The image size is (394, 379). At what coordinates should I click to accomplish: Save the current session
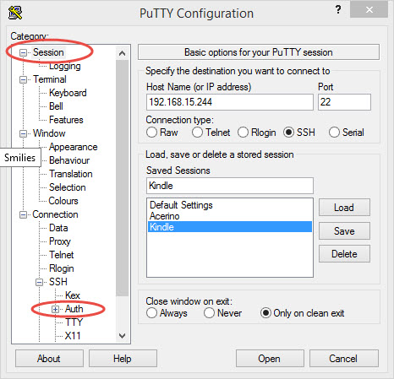344,231
